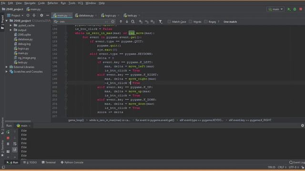Image resolution: width=305 pixels, height=171 pixels.
Task: Open the File menu
Action: tap(3, 3)
